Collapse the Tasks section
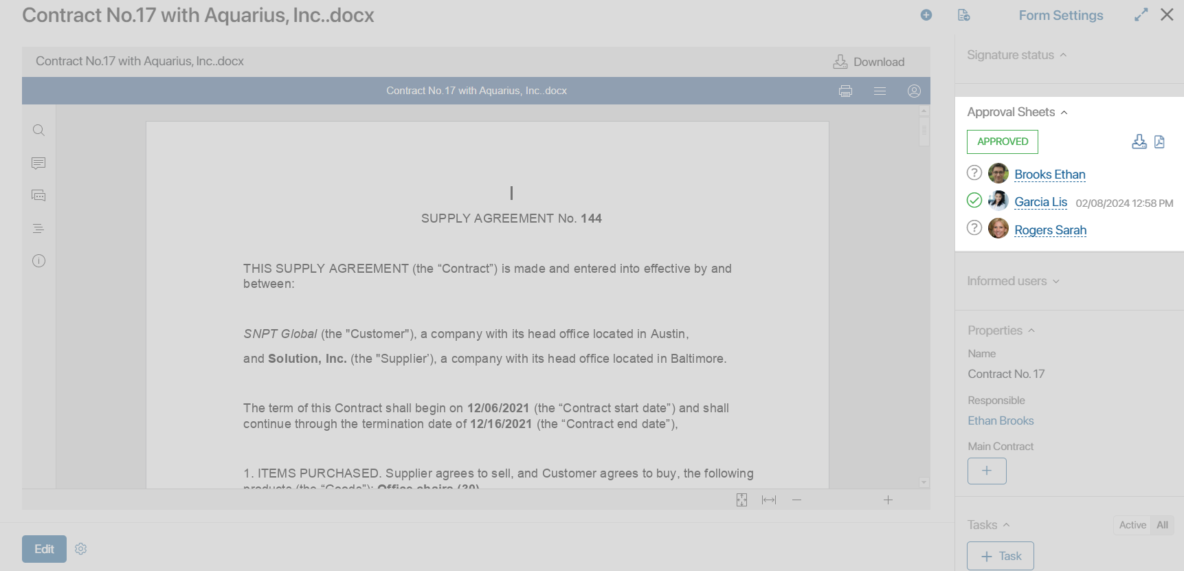Viewport: 1184px width, 571px height. [988, 525]
